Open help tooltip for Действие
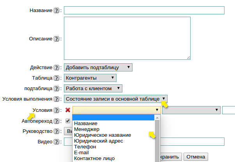 coord(57,68)
